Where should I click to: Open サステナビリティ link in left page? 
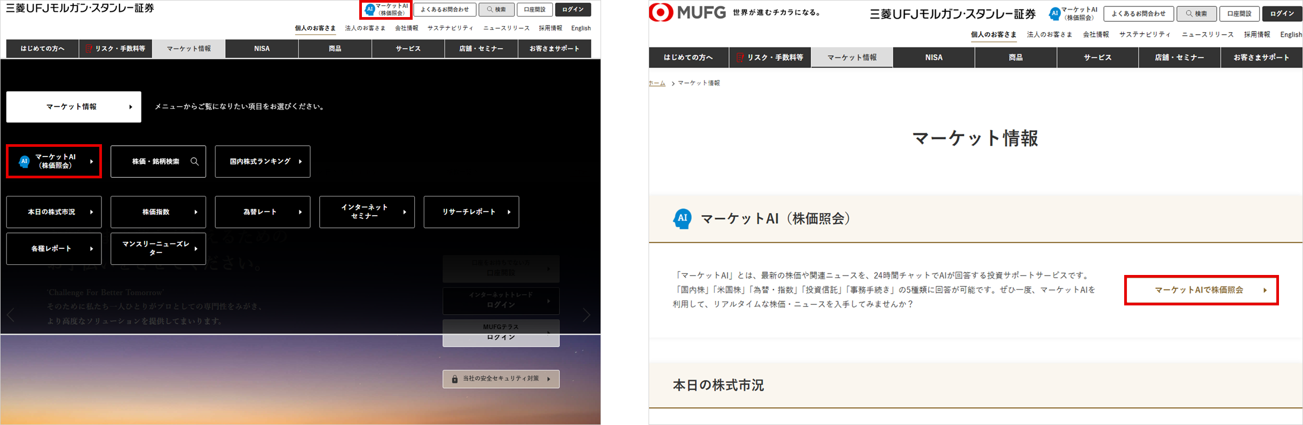coord(451,28)
